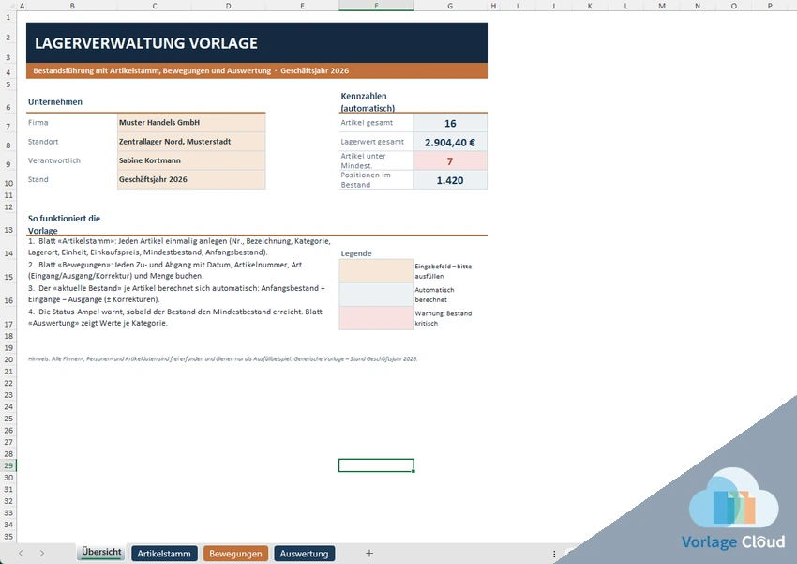797x564 pixels.
Task: Click the pink 'Warnung: Bestand kritisch' legend swatch
Action: (x=376, y=318)
